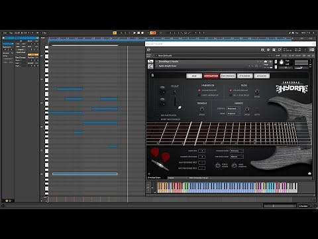Toggle second Hammer-On checkbox option
This screenshot has width=318, height=239.
(x=199, y=95)
